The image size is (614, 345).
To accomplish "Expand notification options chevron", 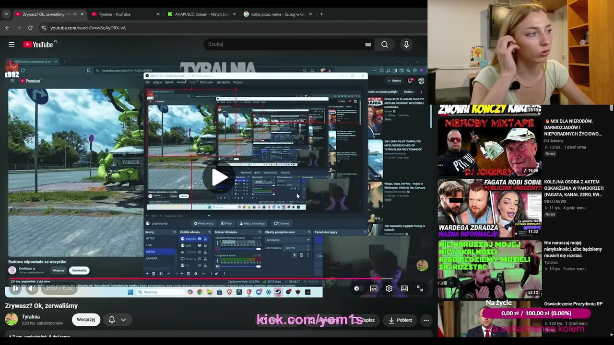I will (x=123, y=320).
